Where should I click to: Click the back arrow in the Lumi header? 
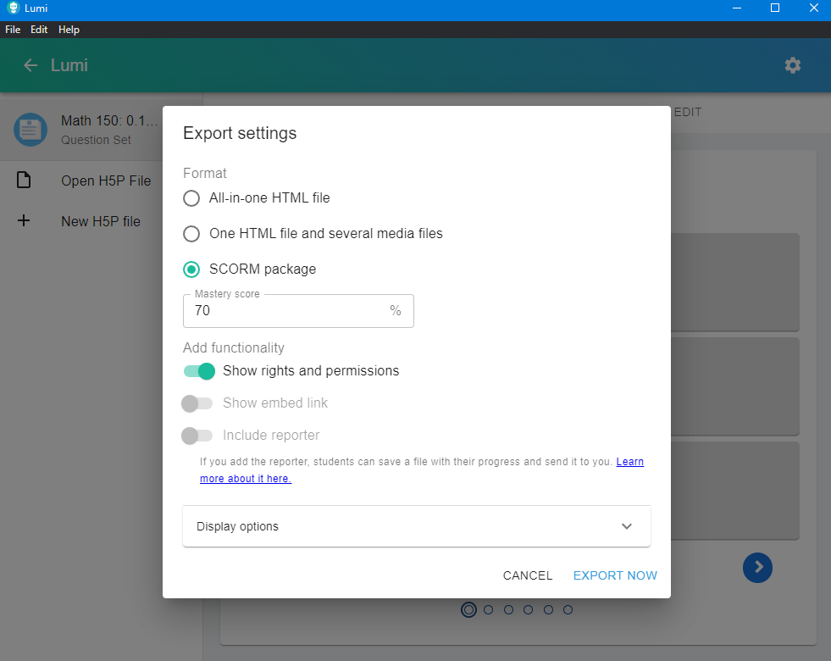[x=30, y=65]
